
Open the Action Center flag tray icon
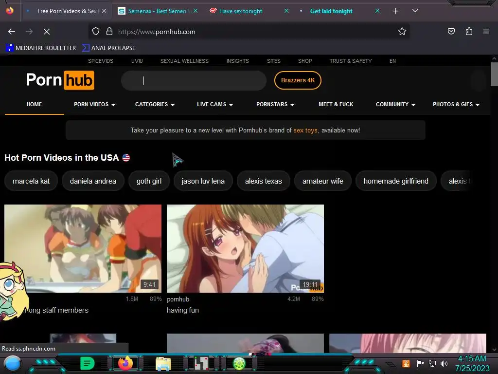pos(420,363)
